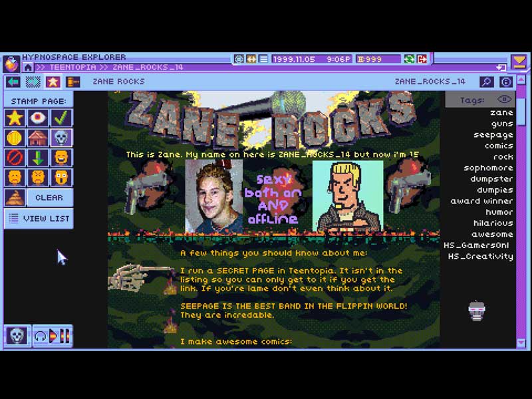Expand the list icon in the top status bar

264,59
